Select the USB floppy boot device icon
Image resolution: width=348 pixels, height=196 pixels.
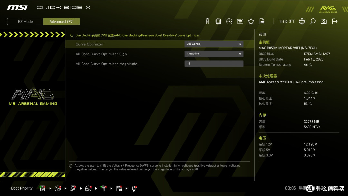coord(119,189)
